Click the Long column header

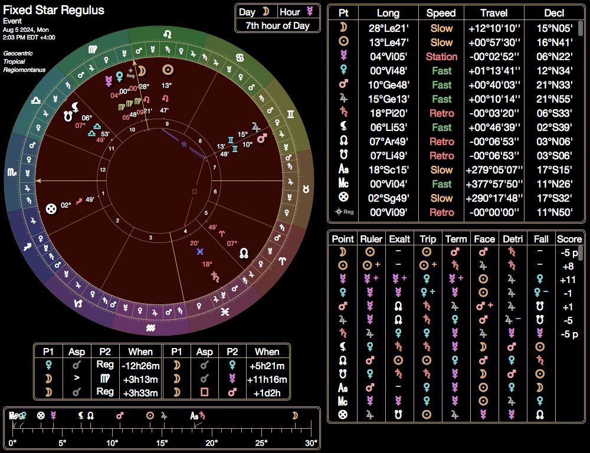388,13
